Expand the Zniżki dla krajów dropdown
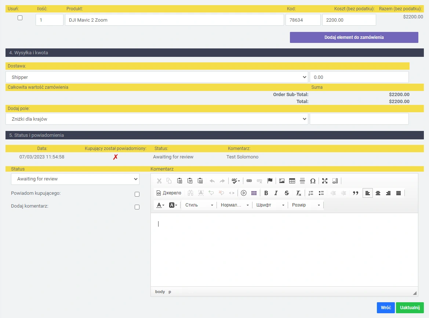 [x=157, y=119]
